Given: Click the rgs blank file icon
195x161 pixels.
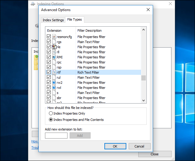Looking at the screenshot, I should click(54, 42).
